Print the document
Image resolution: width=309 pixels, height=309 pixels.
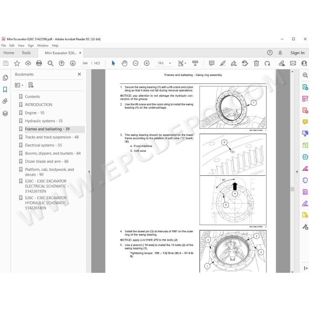[39, 63]
